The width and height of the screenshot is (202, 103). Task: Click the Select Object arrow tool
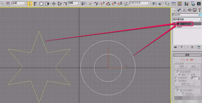point(30,4)
